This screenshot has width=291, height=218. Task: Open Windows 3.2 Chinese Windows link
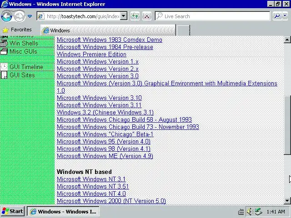point(105,112)
